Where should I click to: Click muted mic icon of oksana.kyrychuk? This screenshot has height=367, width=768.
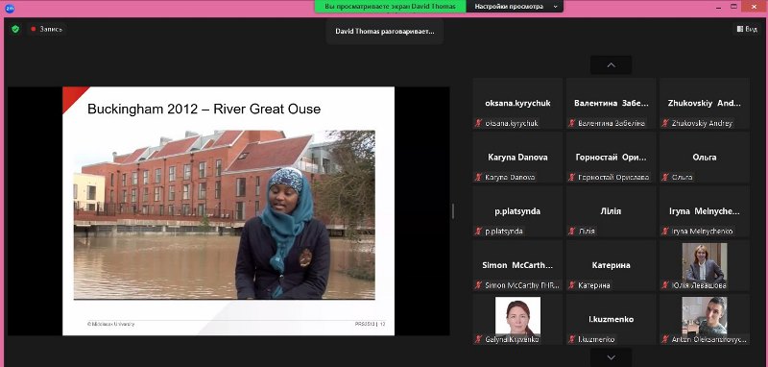coord(478,123)
